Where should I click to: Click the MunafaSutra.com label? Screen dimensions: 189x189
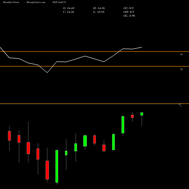(x=36, y=2)
